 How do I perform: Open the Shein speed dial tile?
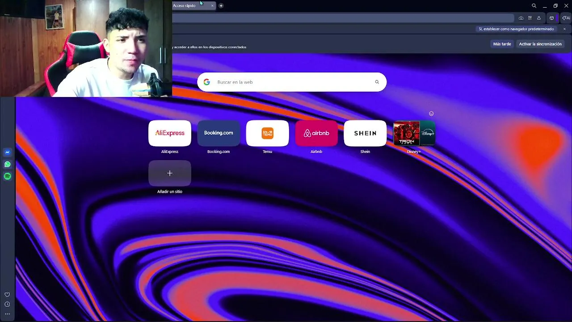(365, 133)
